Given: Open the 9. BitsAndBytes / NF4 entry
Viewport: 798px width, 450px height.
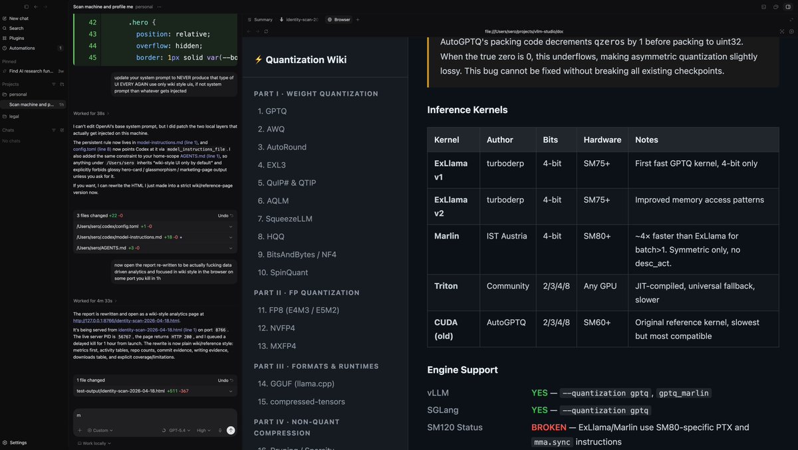Looking at the screenshot, I should pos(297,255).
